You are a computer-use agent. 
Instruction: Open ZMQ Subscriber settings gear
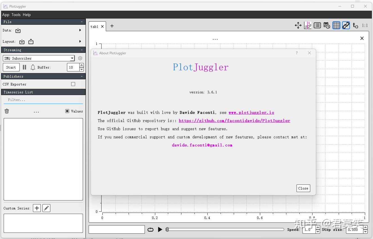coord(80,58)
